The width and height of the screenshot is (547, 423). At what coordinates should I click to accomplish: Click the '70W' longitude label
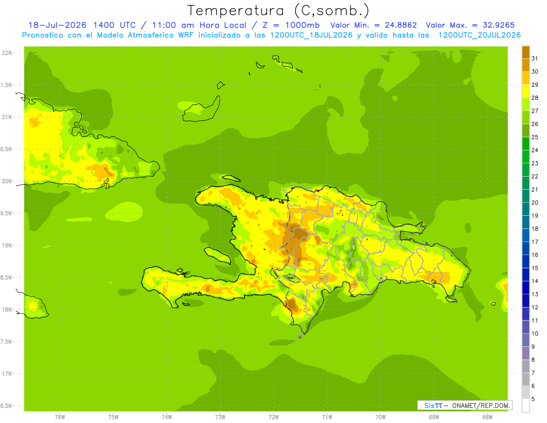coord(381,417)
